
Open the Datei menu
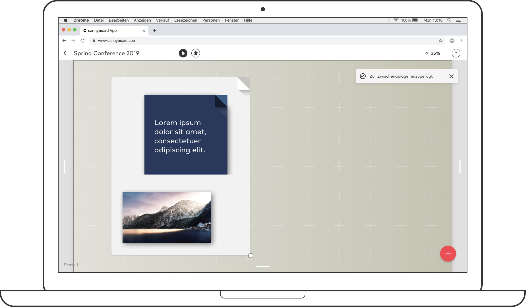coord(99,20)
